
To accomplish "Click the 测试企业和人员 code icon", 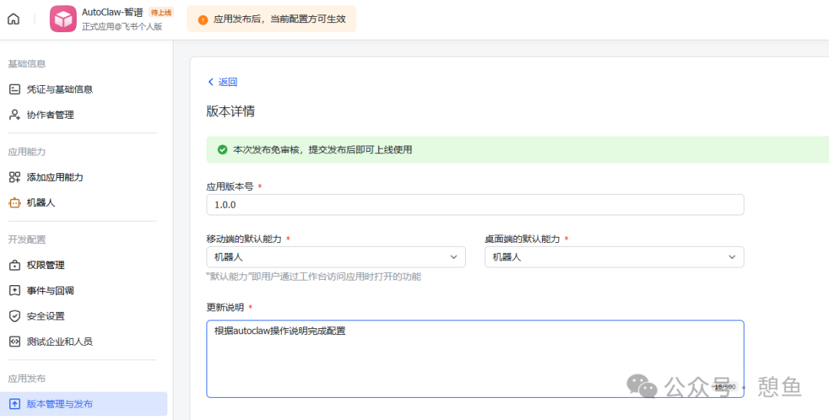I will click(x=15, y=341).
